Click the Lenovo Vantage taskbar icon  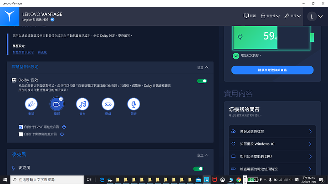click(x=206, y=179)
